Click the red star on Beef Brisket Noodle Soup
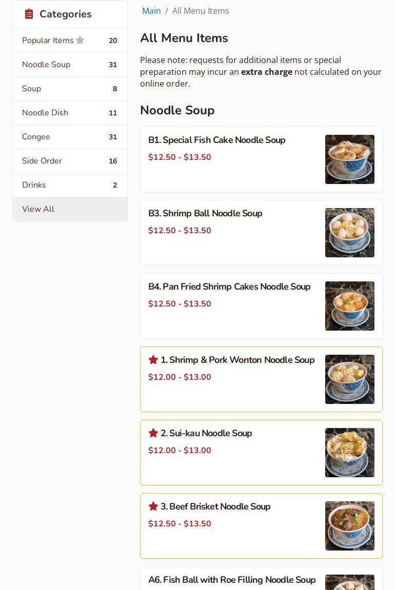The height and width of the screenshot is (590, 395). click(x=153, y=506)
